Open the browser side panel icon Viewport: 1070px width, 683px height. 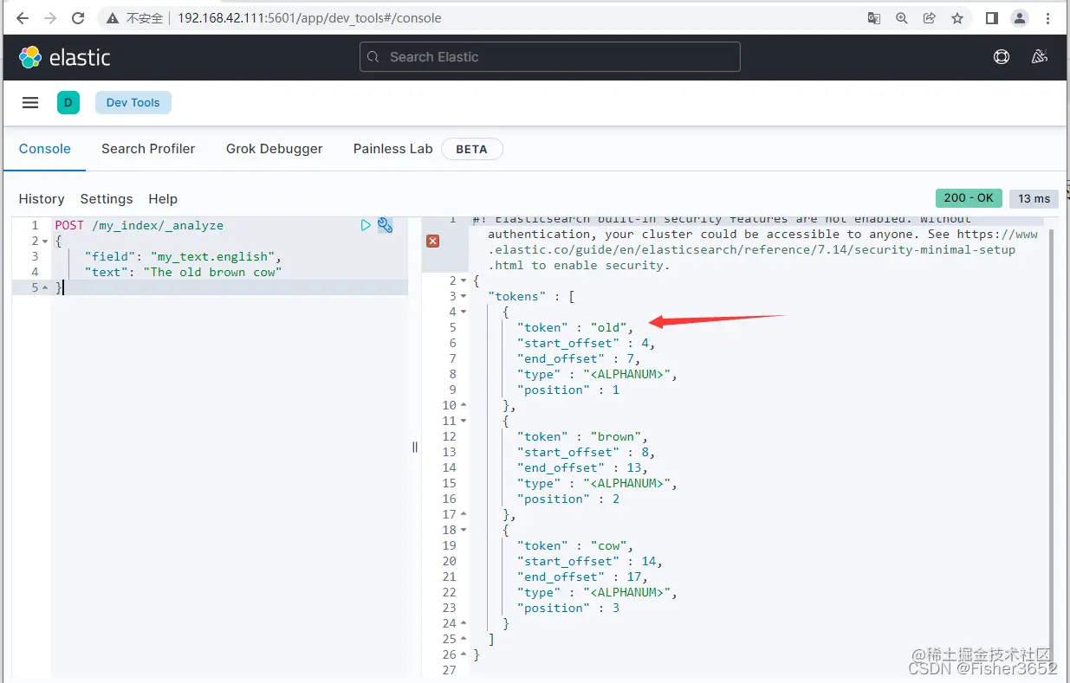coord(992,17)
